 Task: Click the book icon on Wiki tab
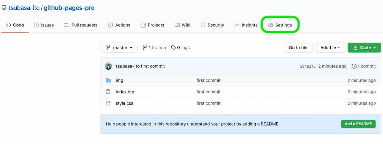click(177, 25)
